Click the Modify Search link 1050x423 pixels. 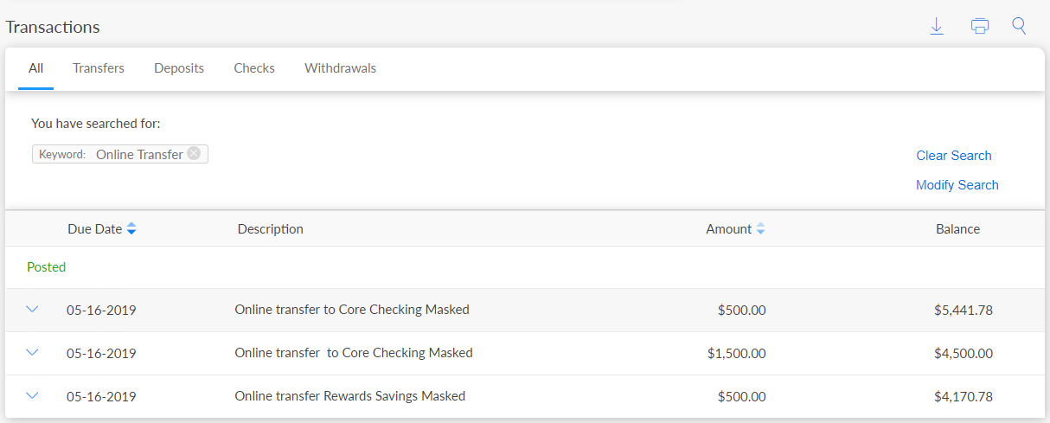coord(957,185)
